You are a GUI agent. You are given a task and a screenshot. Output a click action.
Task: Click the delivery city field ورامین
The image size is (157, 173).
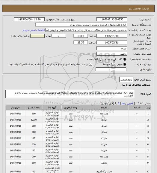point(112,54)
